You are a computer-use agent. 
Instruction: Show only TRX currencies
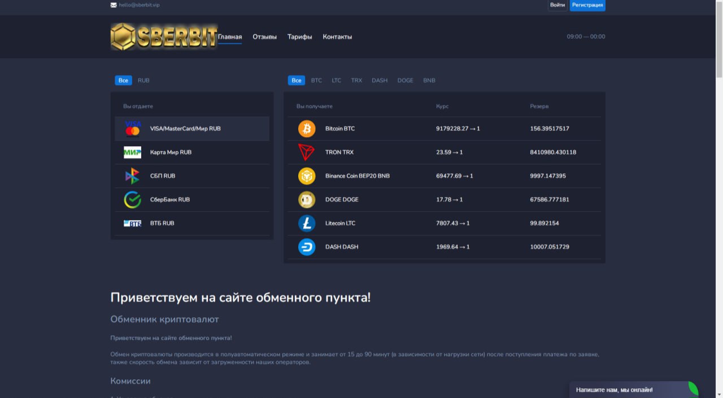coord(356,80)
